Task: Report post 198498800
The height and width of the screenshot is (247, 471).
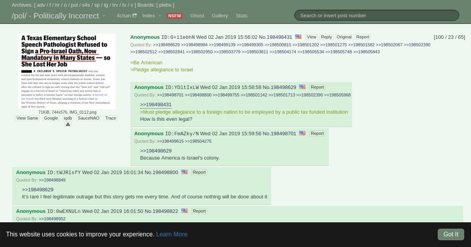Action: tap(199, 172)
